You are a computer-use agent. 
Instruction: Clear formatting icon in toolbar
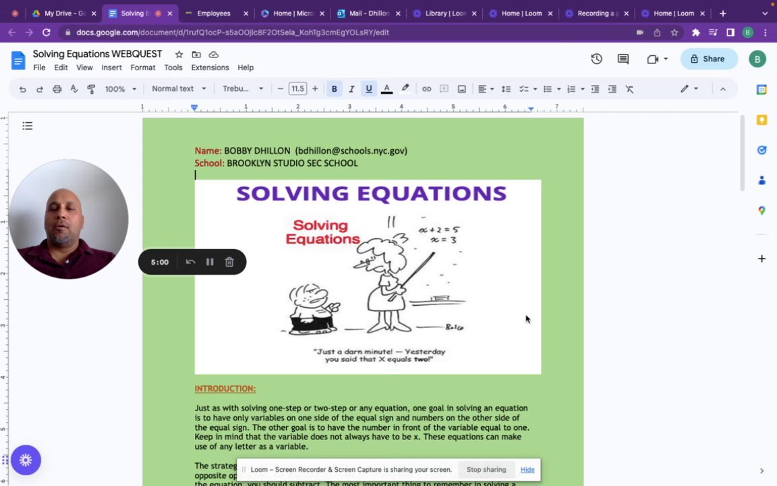(629, 89)
